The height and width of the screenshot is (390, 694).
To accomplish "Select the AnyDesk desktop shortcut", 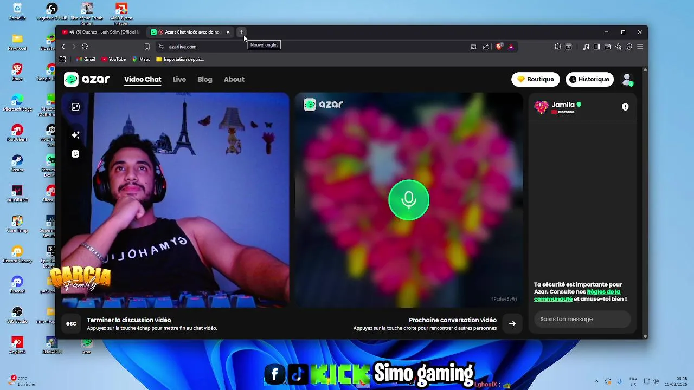I will click(17, 345).
